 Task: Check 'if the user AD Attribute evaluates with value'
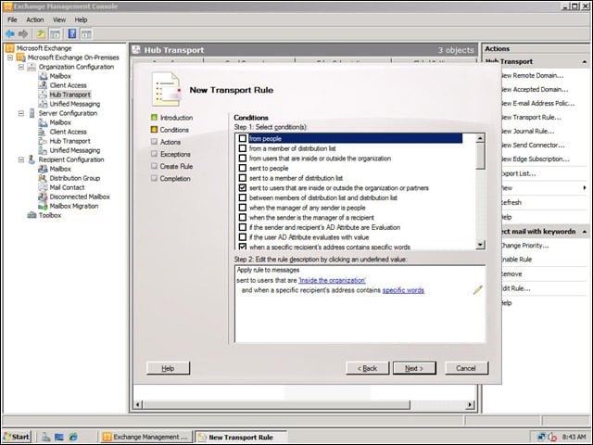click(x=243, y=237)
